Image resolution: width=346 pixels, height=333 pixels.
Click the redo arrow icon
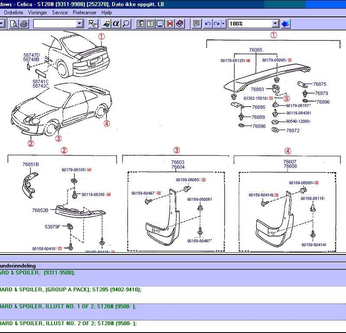pyautogui.click(x=217, y=24)
